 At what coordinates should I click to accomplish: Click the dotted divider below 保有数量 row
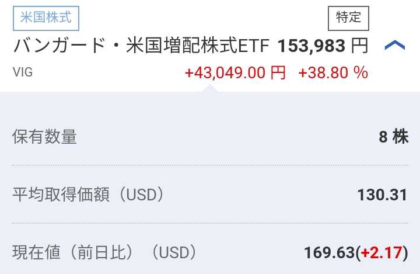pyautogui.click(x=210, y=165)
